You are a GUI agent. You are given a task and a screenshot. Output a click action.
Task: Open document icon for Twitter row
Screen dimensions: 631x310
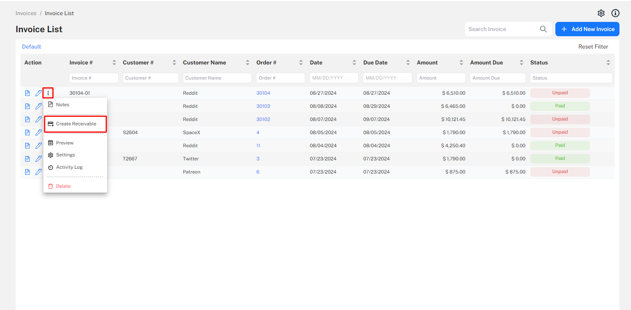27,159
